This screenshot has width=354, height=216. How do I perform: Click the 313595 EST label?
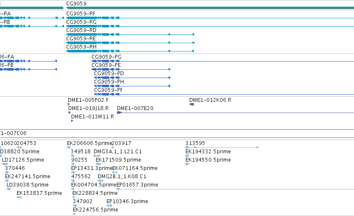coord(195,143)
